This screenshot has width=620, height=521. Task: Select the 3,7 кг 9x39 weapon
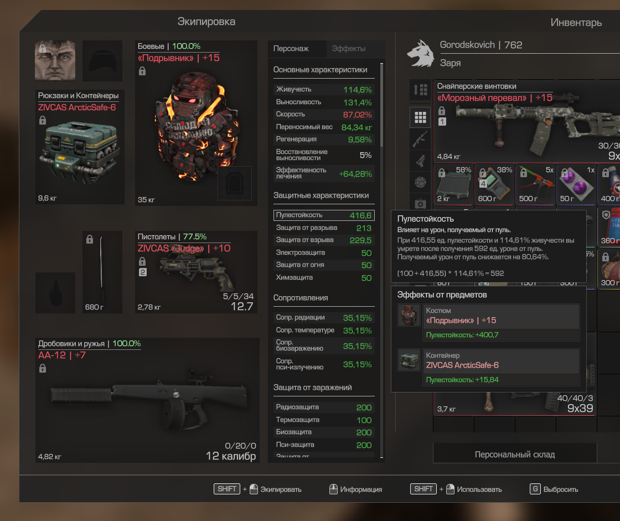point(514,404)
